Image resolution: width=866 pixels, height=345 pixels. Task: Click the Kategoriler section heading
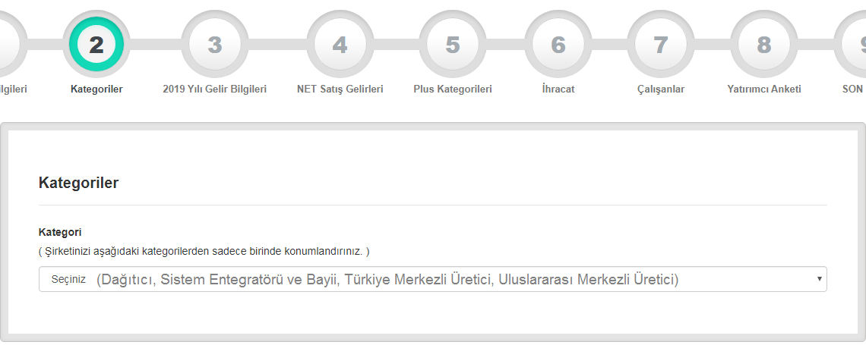[x=78, y=183]
